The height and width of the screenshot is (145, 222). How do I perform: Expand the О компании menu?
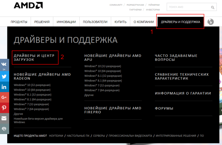144,22
